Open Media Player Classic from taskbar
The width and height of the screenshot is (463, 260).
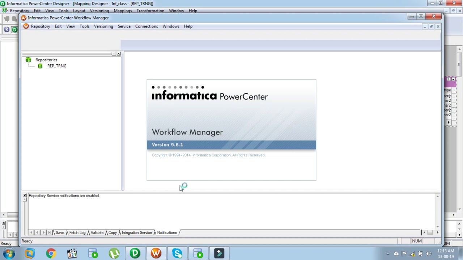point(72,253)
